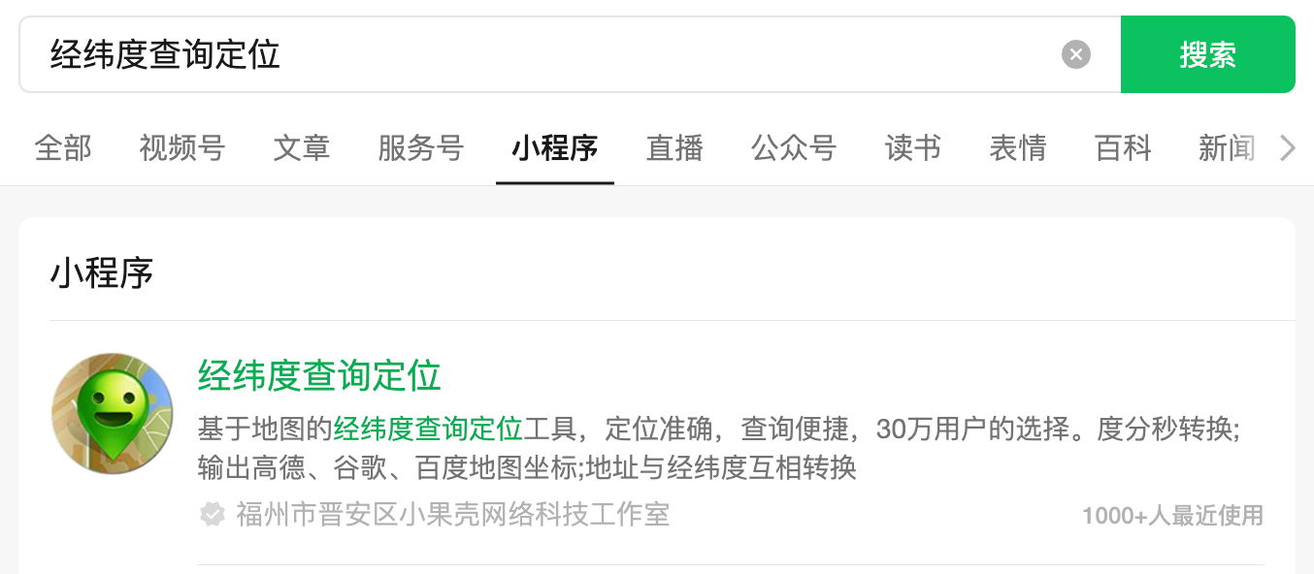Image resolution: width=1314 pixels, height=574 pixels.
Task: Open the 视频号 tab
Action: click(x=182, y=148)
